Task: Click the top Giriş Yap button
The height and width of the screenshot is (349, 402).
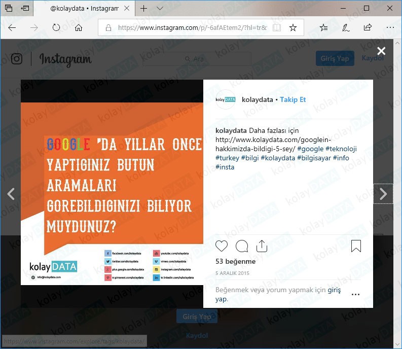Action: (335, 58)
